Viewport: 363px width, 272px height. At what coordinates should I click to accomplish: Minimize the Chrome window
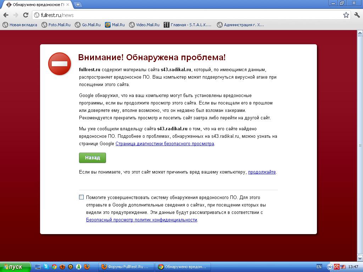[333, 3]
